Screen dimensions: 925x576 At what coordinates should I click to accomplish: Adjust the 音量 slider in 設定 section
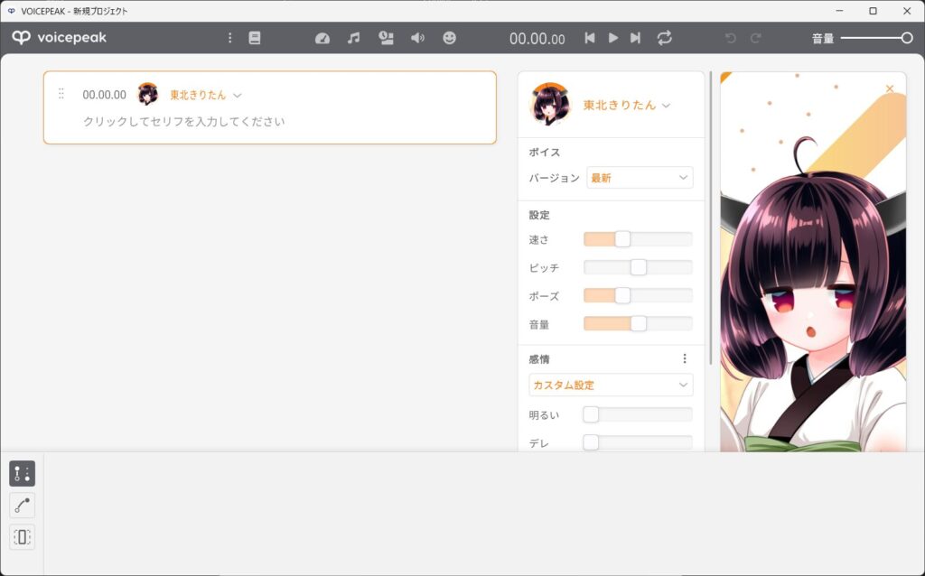(x=638, y=323)
